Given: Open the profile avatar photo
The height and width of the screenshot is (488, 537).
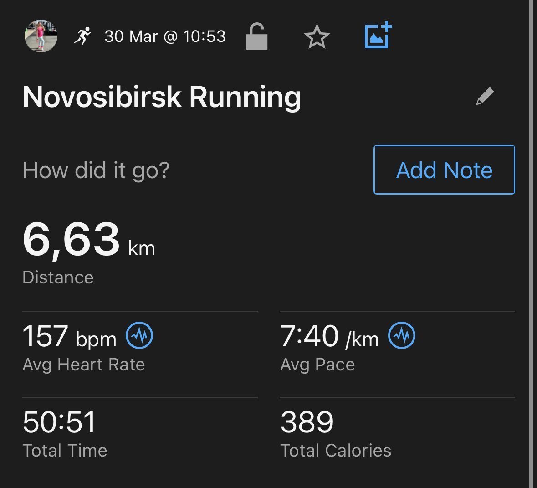Looking at the screenshot, I should [x=41, y=36].
